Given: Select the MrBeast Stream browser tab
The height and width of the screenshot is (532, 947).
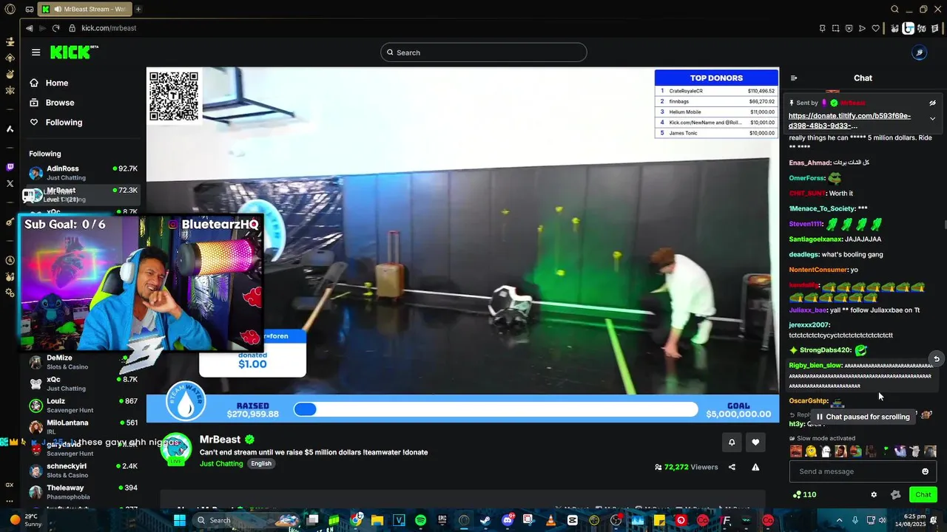Looking at the screenshot, I should (84, 9).
